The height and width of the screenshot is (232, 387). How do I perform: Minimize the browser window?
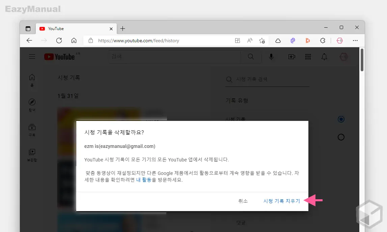point(326,27)
